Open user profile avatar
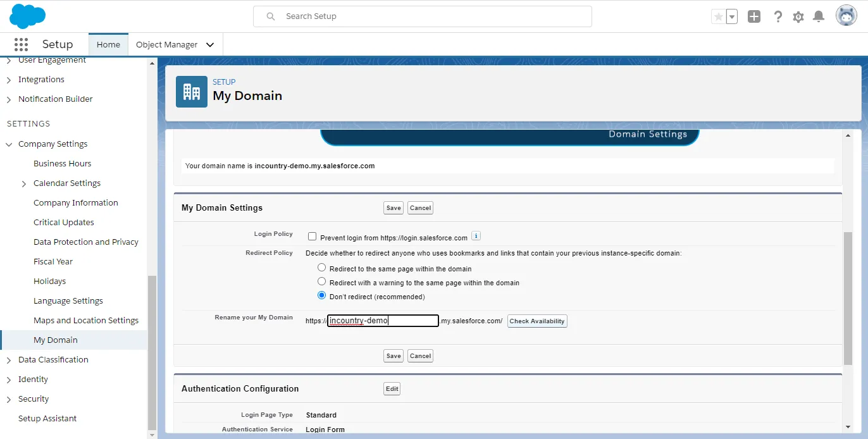Viewport: 868px width, 439px height. [x=846, y=16]
